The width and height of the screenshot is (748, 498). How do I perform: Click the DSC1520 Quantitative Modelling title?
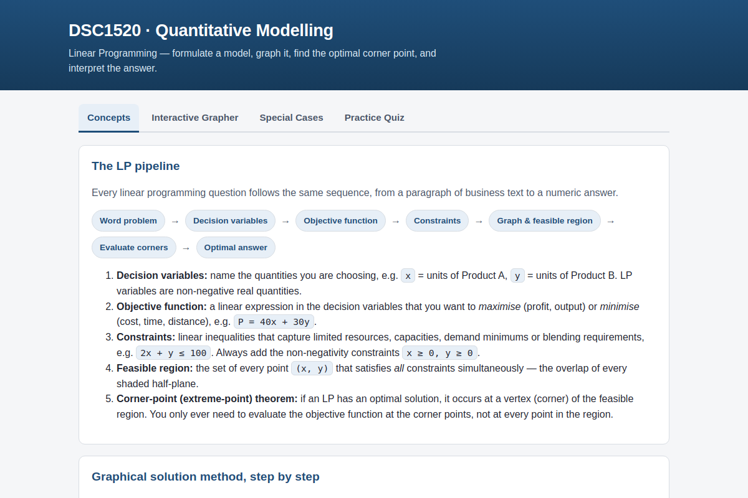coord(201,31)
